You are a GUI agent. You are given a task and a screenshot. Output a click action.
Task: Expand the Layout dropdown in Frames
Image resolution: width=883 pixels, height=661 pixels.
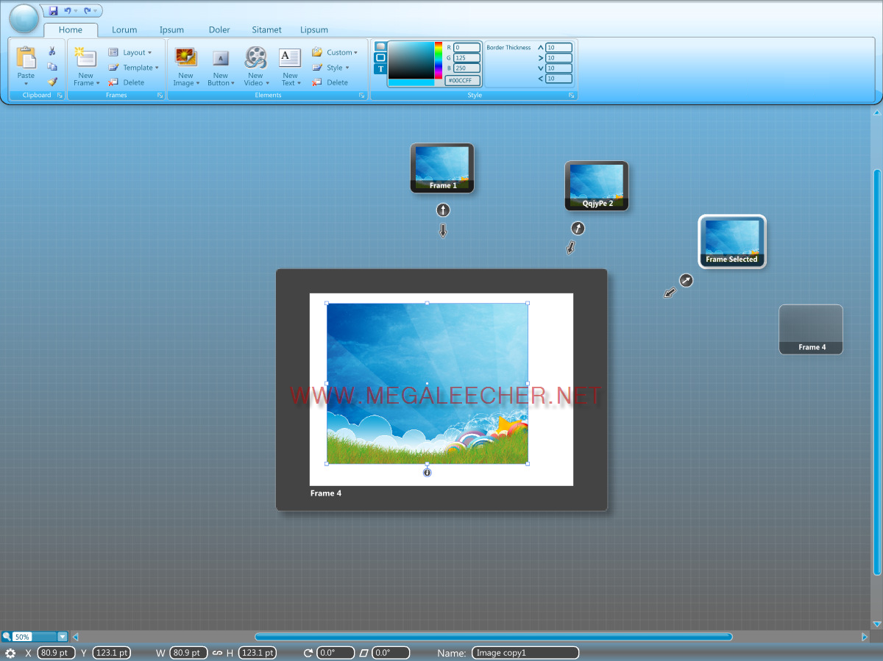130,52
